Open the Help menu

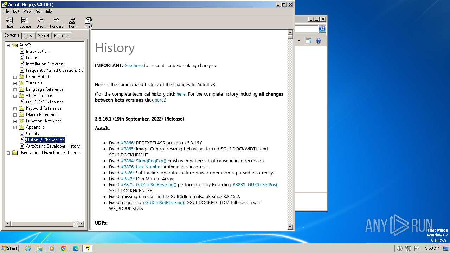click(48, 11)
